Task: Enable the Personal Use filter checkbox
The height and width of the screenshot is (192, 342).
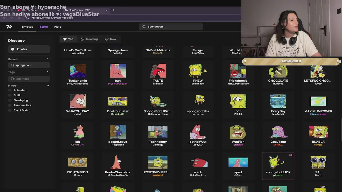Action: 10,105
